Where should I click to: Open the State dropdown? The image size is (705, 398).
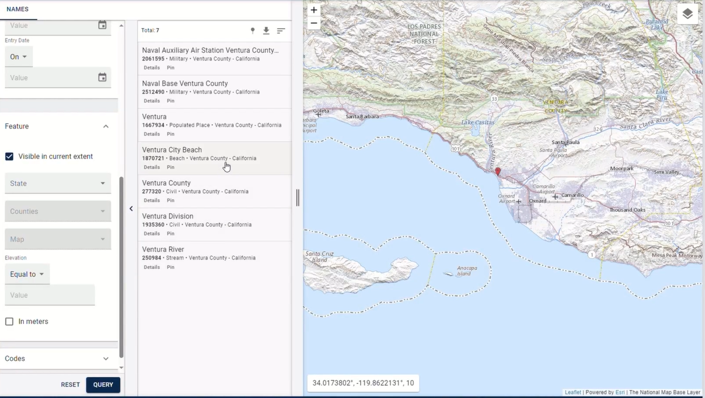(57, 183)
